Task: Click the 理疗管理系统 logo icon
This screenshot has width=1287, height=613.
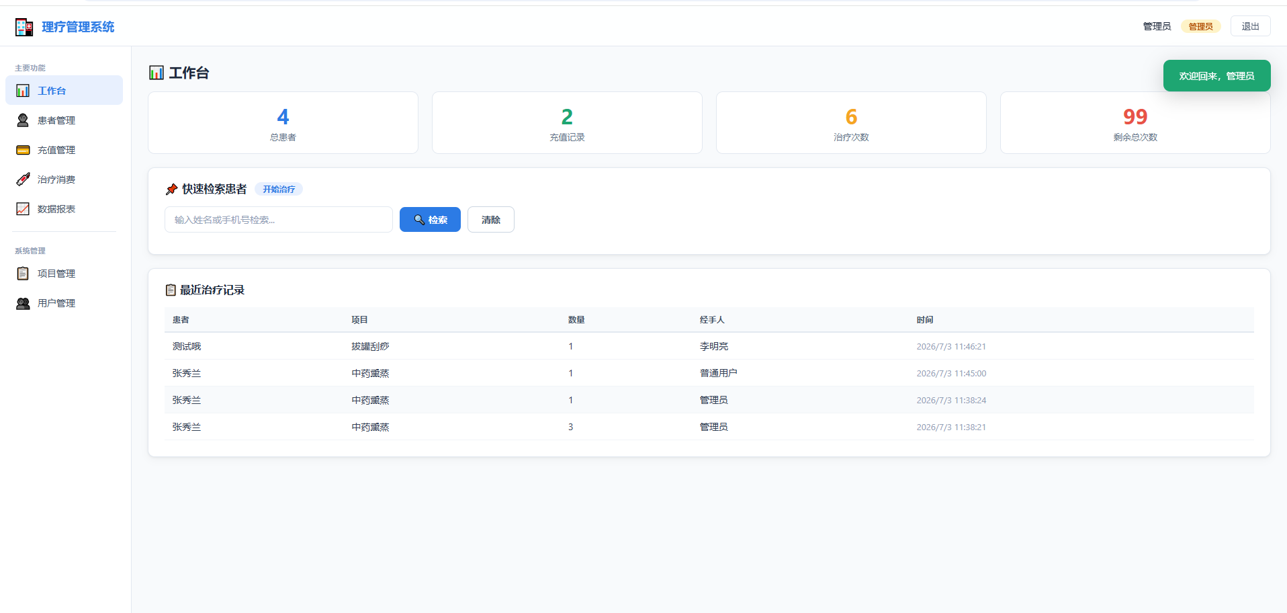Action: point(24,27)
